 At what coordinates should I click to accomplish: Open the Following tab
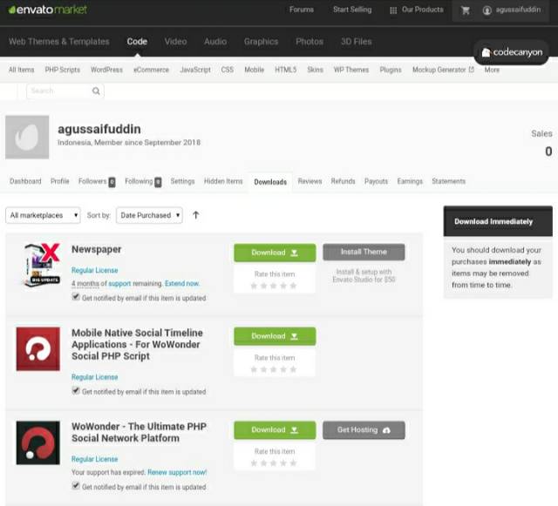pyautogui.click(x=143, y=181)
